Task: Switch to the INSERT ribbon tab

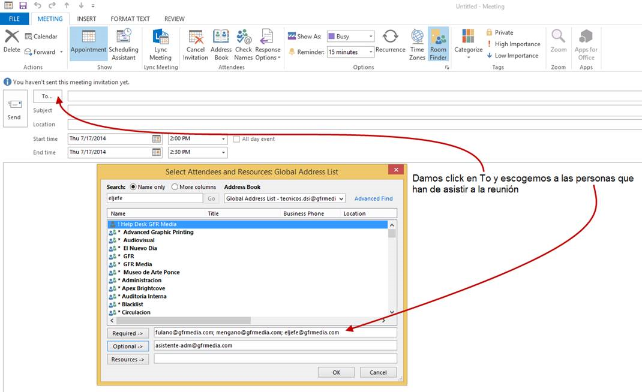Action: coord(86,19)
